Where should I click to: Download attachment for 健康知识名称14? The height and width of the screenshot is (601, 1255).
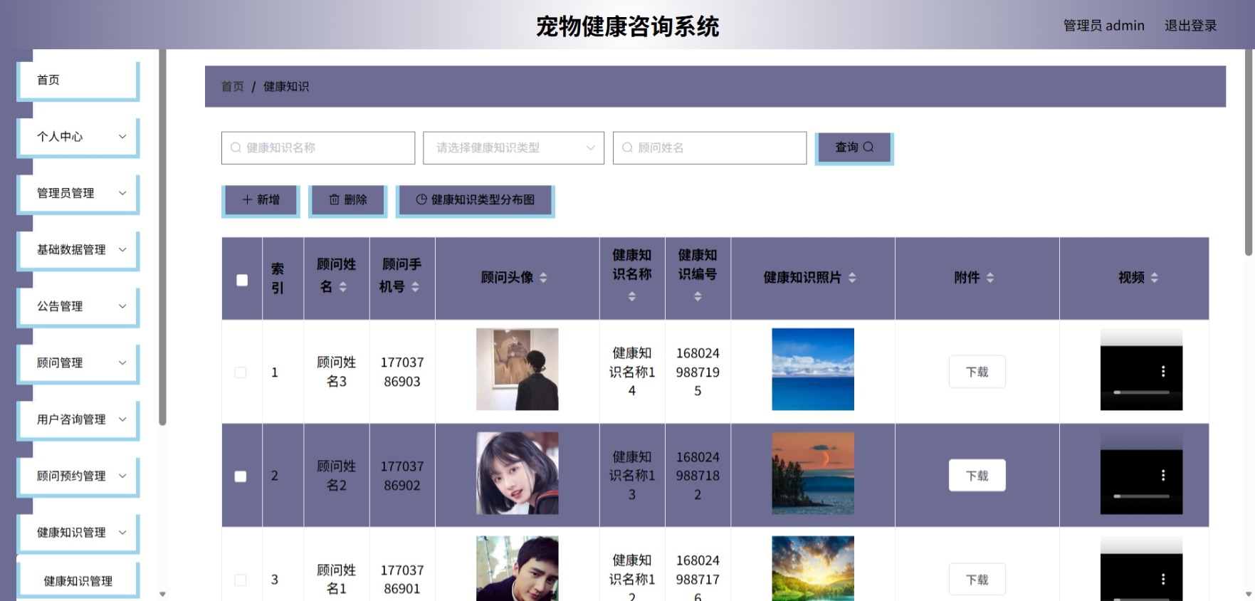(977, 372)
